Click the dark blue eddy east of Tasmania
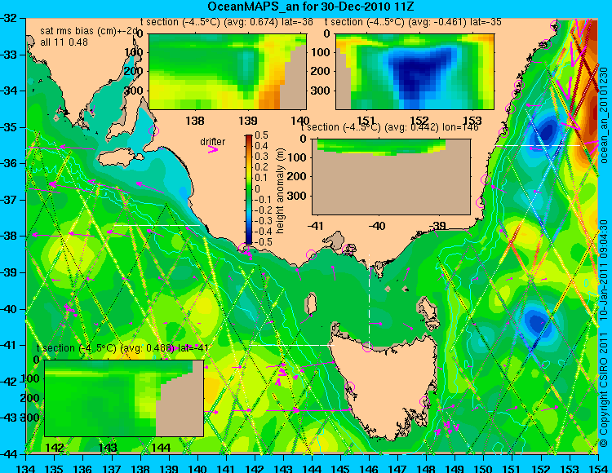The height and width of the screenshot is (473, 612). [538, 323]
